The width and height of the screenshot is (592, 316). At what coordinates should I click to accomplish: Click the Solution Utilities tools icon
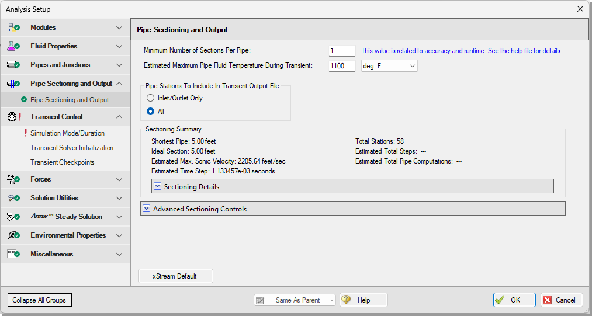(13, 198)
